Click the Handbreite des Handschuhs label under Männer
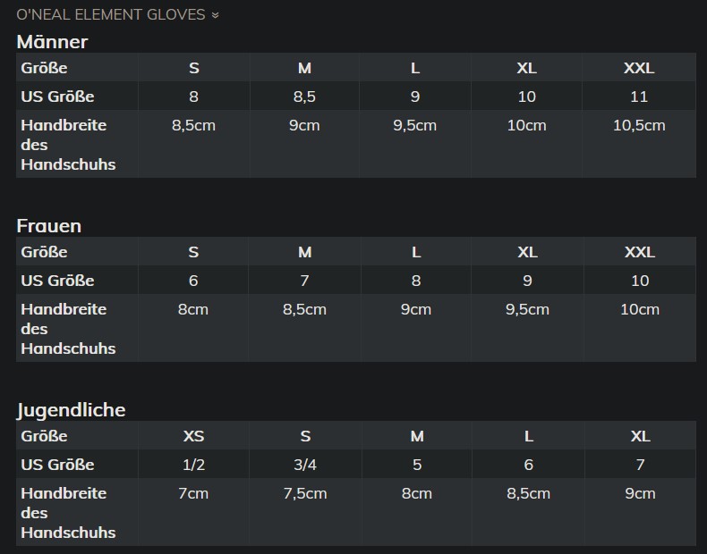The height and width of the screenshot is (554, 707). point(68,145)
